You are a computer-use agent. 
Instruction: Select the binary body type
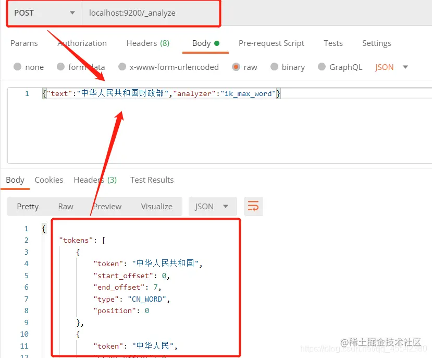[288, 67]
